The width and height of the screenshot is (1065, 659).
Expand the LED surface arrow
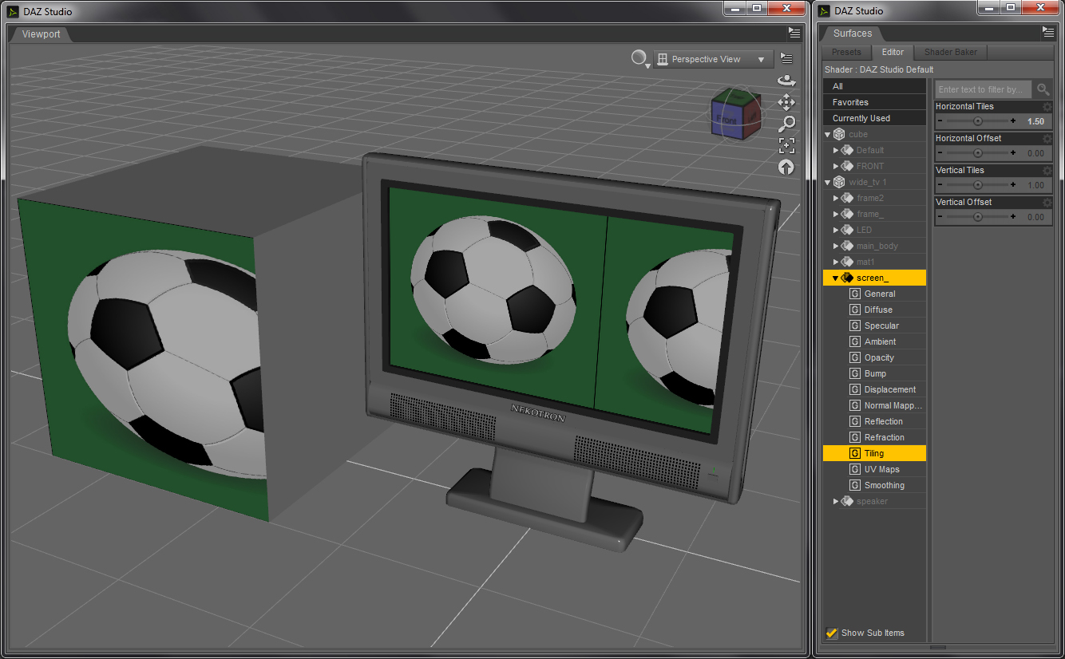point(836,230)
